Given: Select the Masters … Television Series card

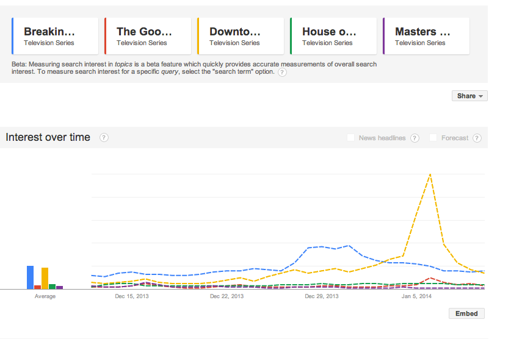Looking at the screenshot, I should pyautogui.click(x=426, y=36).
